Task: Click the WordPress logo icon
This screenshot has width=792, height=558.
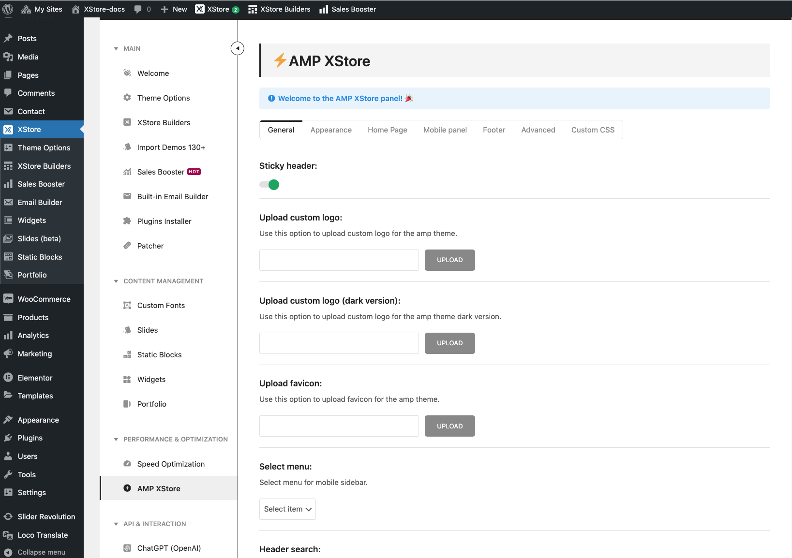Action: (8, 9)
